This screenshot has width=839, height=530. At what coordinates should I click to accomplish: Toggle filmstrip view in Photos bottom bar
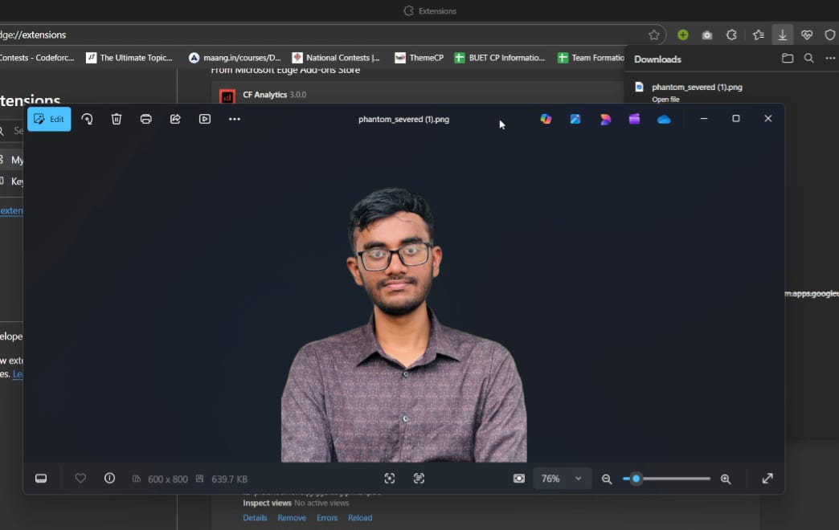coord(41,478)
